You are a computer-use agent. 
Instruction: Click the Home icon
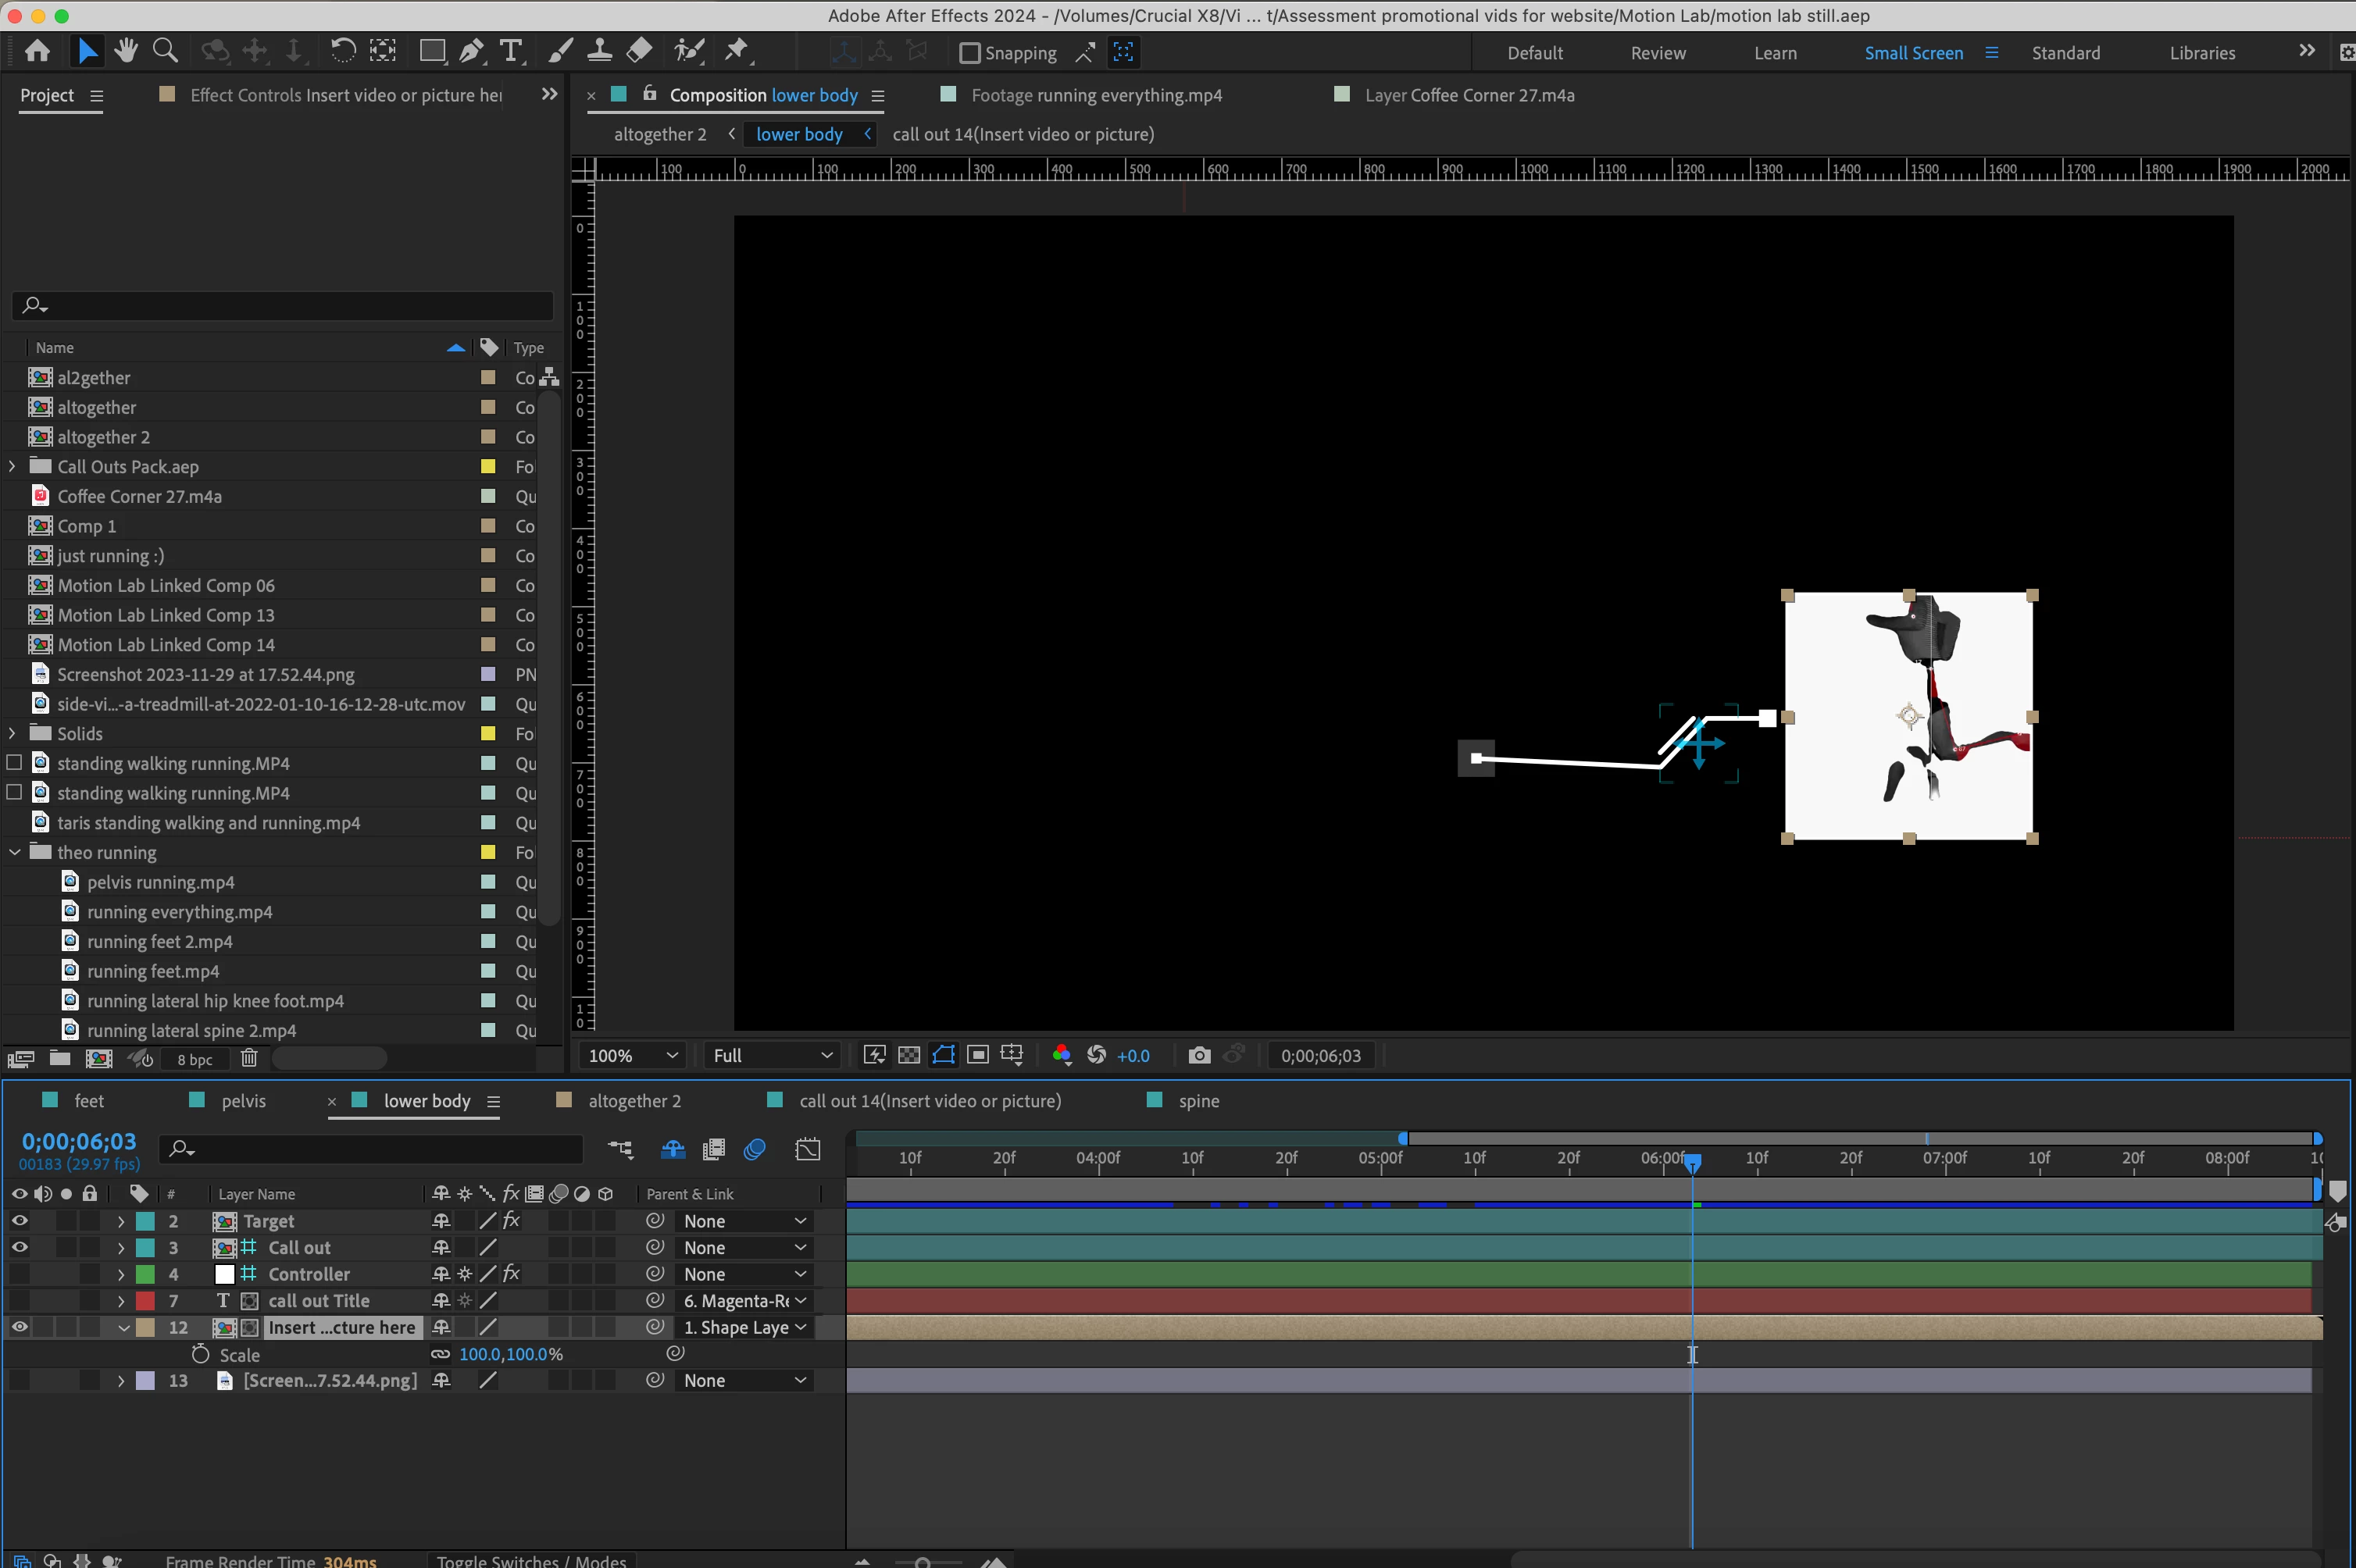click(38, 51)
